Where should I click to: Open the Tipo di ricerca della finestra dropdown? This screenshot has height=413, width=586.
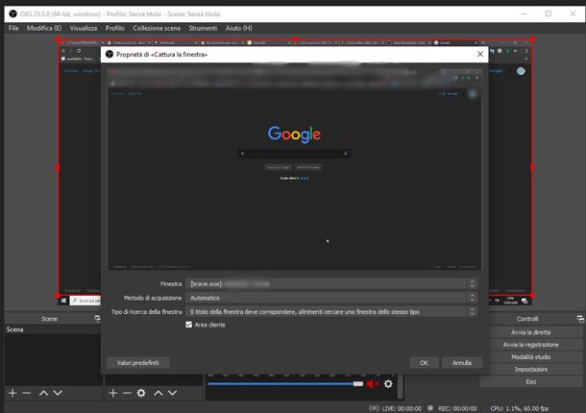point(331,312)
